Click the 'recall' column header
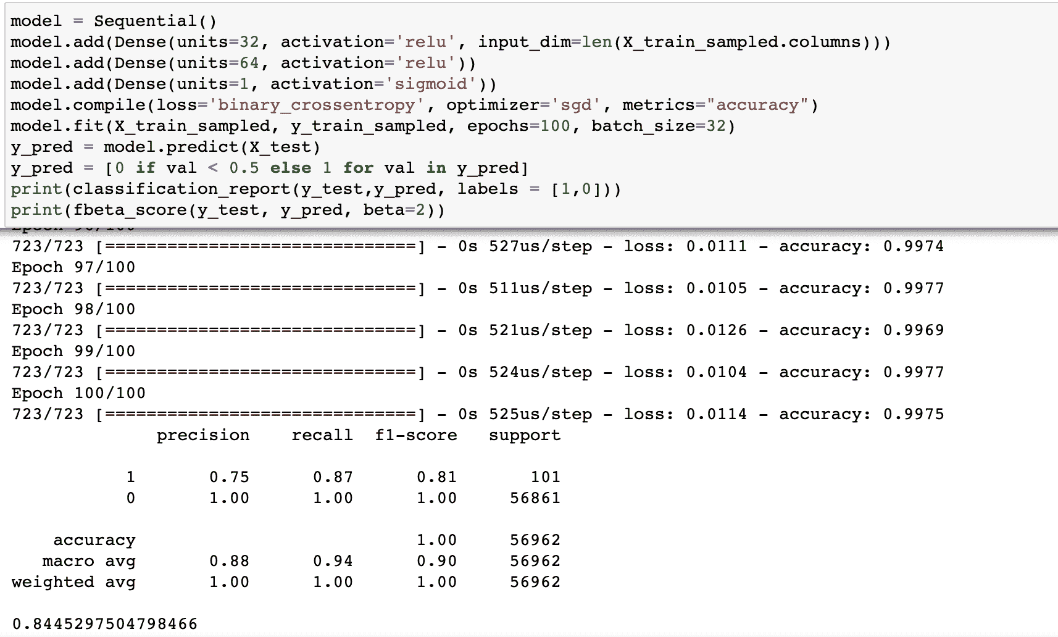 pyautogui.click(x=322, y=435)
